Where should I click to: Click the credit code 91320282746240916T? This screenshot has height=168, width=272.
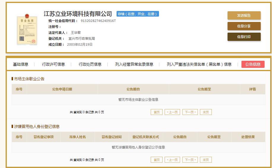click(98, 21)
